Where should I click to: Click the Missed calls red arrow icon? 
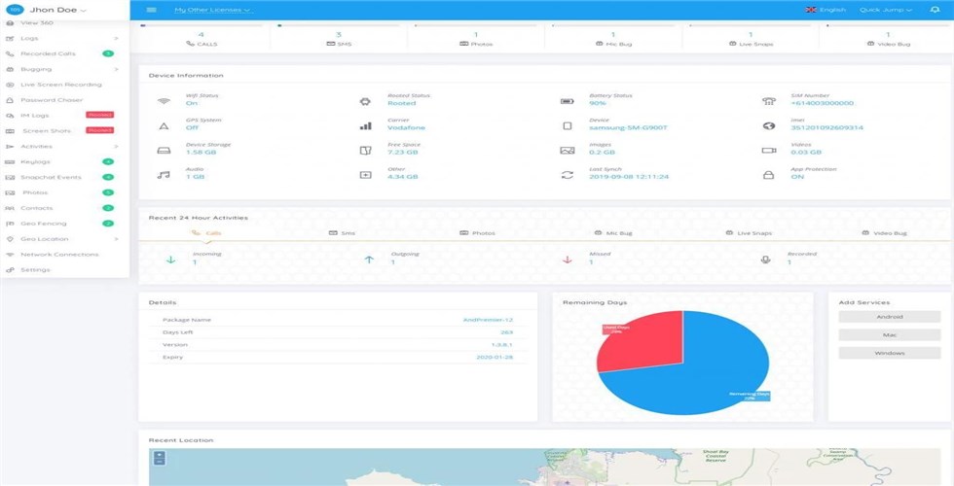click(x=568, y=260)
